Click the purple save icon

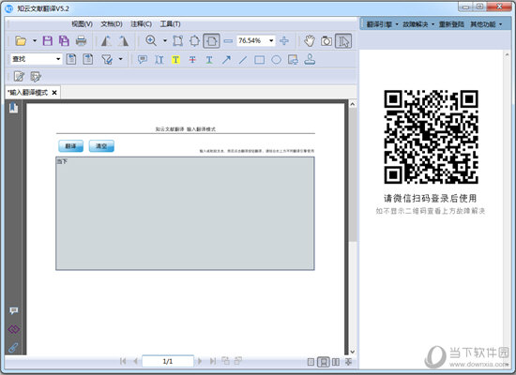pyautogui.click(x=48, y=41)
